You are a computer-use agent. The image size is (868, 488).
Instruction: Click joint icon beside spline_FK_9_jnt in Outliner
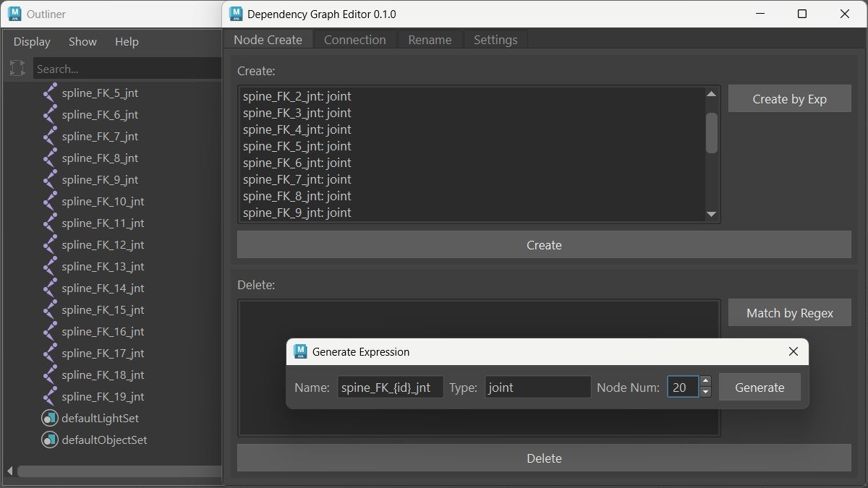coord(50,179)
